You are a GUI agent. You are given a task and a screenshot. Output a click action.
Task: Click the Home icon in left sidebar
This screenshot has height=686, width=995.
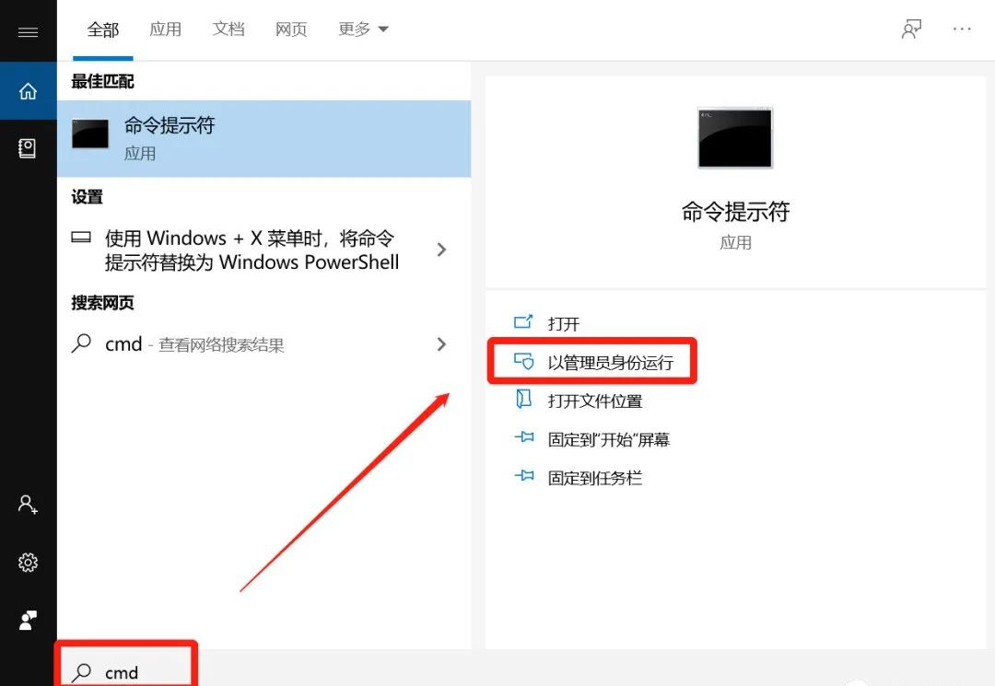click(28, 91)
